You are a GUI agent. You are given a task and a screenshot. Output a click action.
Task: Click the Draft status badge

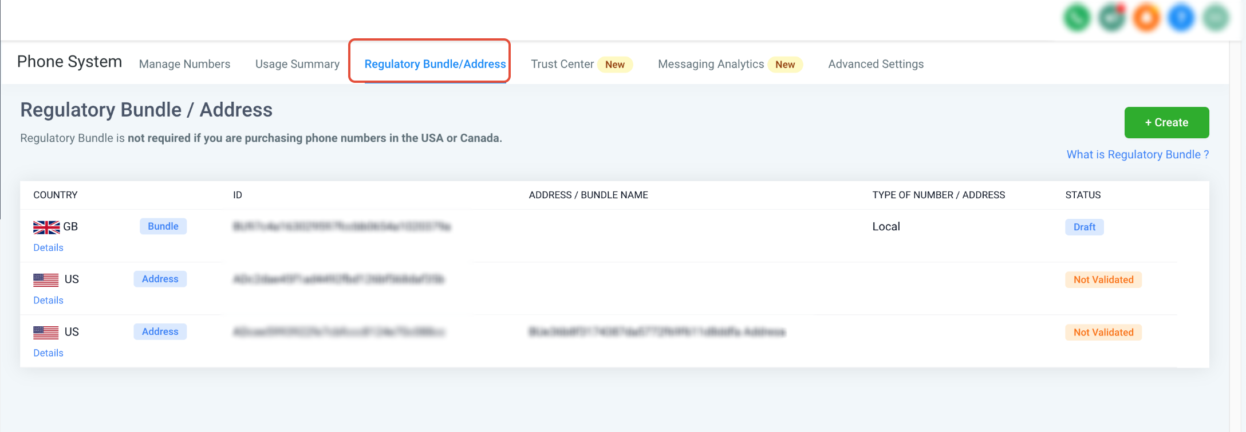click(x=1085, y=227)
